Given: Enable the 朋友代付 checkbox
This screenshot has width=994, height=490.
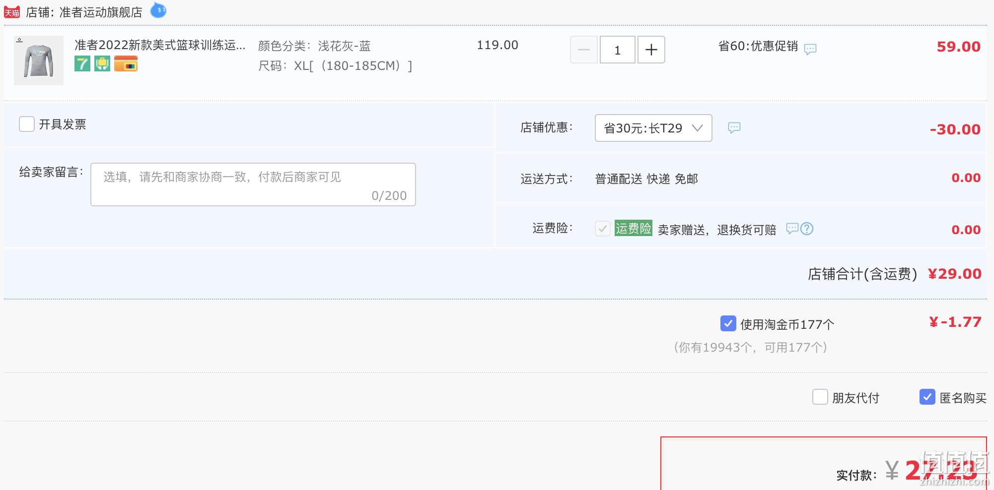Looking at the screenshot, I should (x=820, y=397).
